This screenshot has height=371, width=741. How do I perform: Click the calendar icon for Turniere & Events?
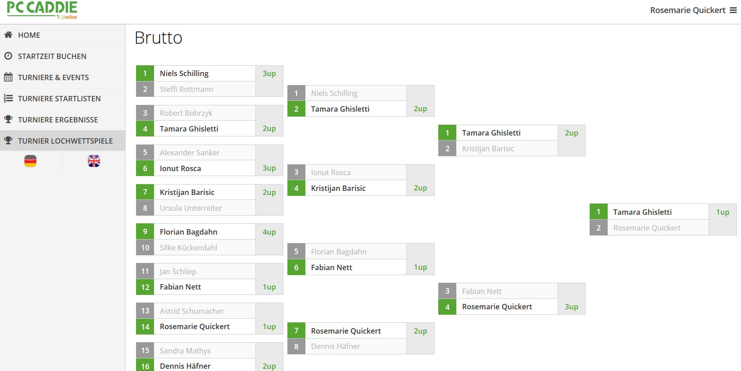tap(8, 77)
